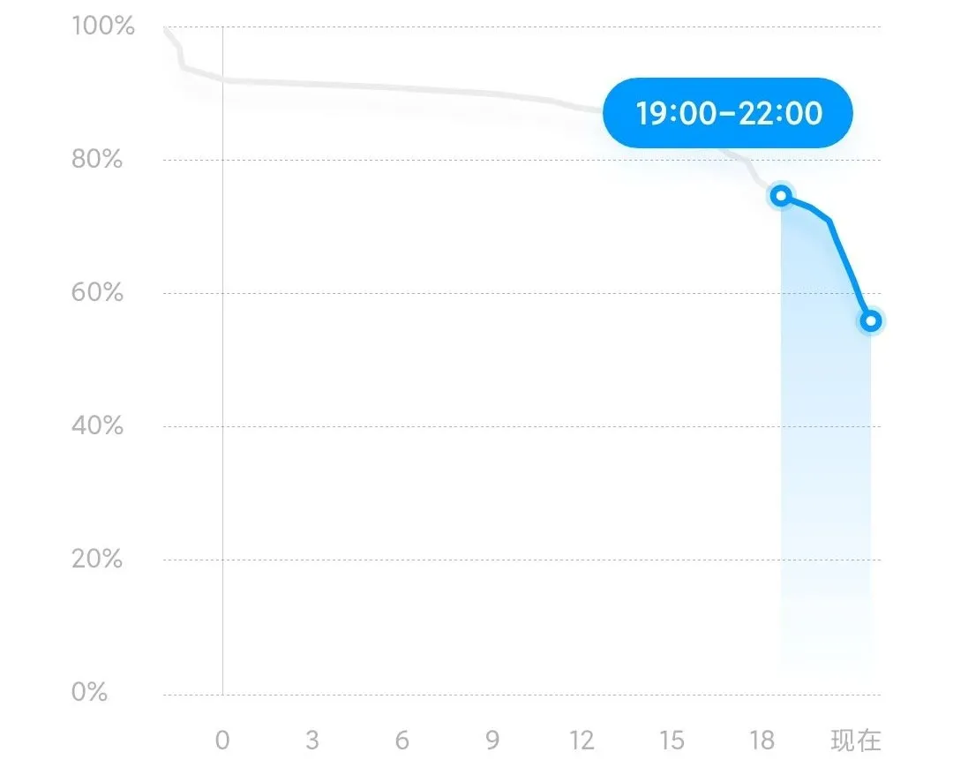Select the left handle of highlighted range
The height and width of the screenshot is (767, 953).
tap(781, 196)
